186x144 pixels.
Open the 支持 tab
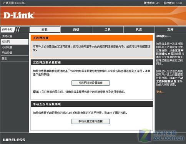(x=170, y=30)
